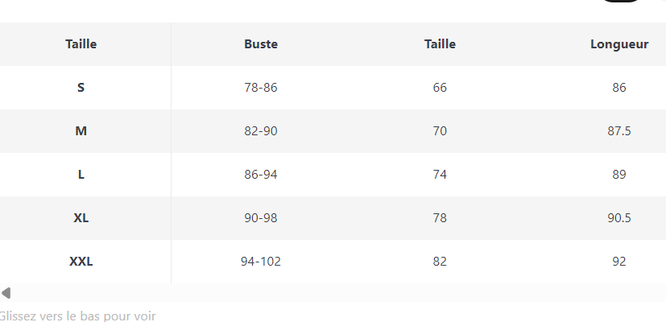666x322 pixels.
Task: Click the Buste column header
Action: [x=261, y=44]
